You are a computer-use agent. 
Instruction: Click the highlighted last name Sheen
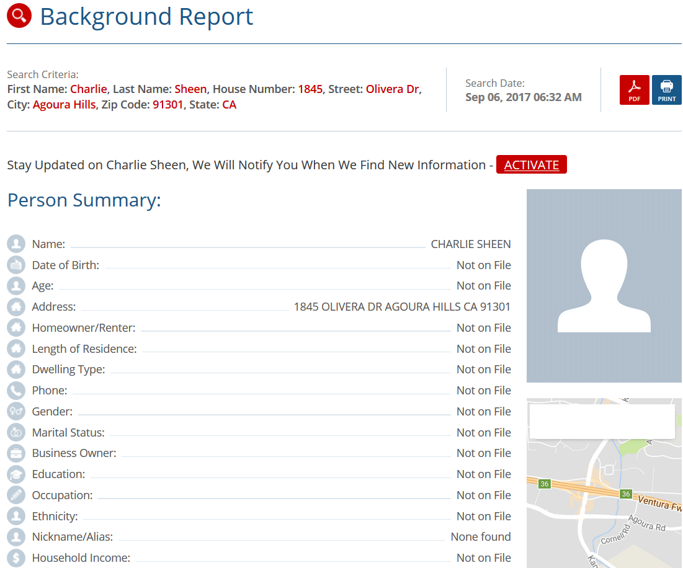tap(190, 89)
